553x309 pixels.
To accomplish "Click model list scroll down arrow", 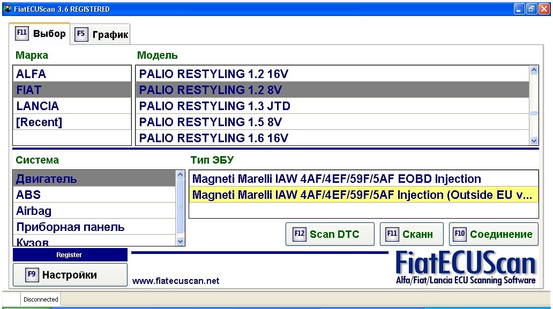I will tap(534, 141).
